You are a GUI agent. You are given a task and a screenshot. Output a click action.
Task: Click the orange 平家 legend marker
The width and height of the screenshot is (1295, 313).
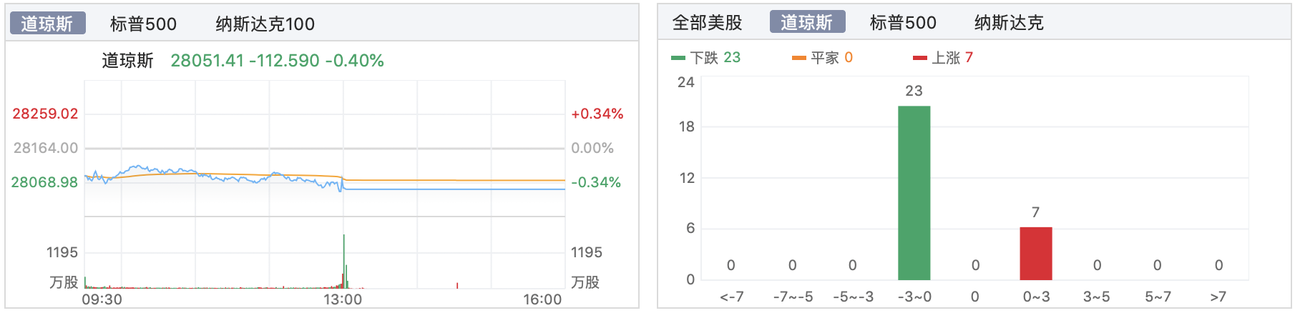[799, 58]
